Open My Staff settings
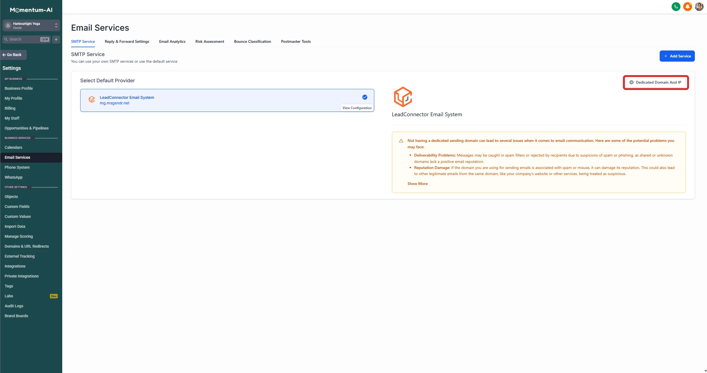The height and width of the screenshot is (373, 707). 12,118
